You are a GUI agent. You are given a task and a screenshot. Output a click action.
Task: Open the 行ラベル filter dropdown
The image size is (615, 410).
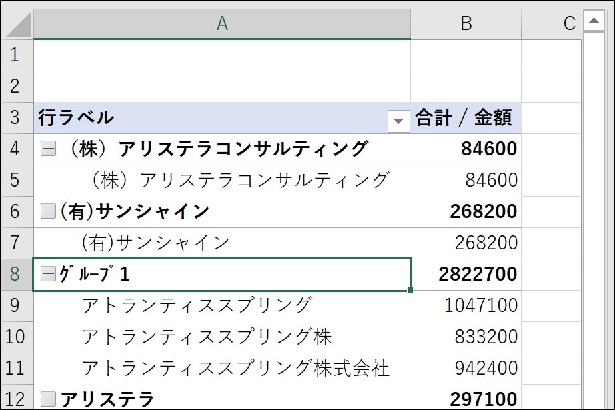[x=399, y=121]
